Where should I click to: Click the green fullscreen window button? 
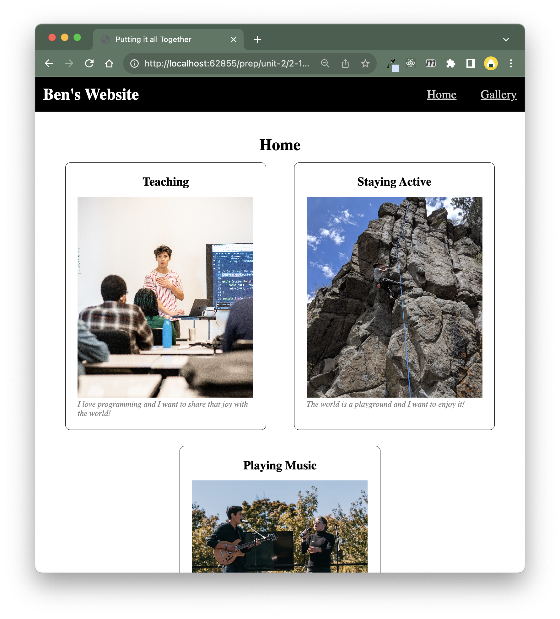point(77,38)
